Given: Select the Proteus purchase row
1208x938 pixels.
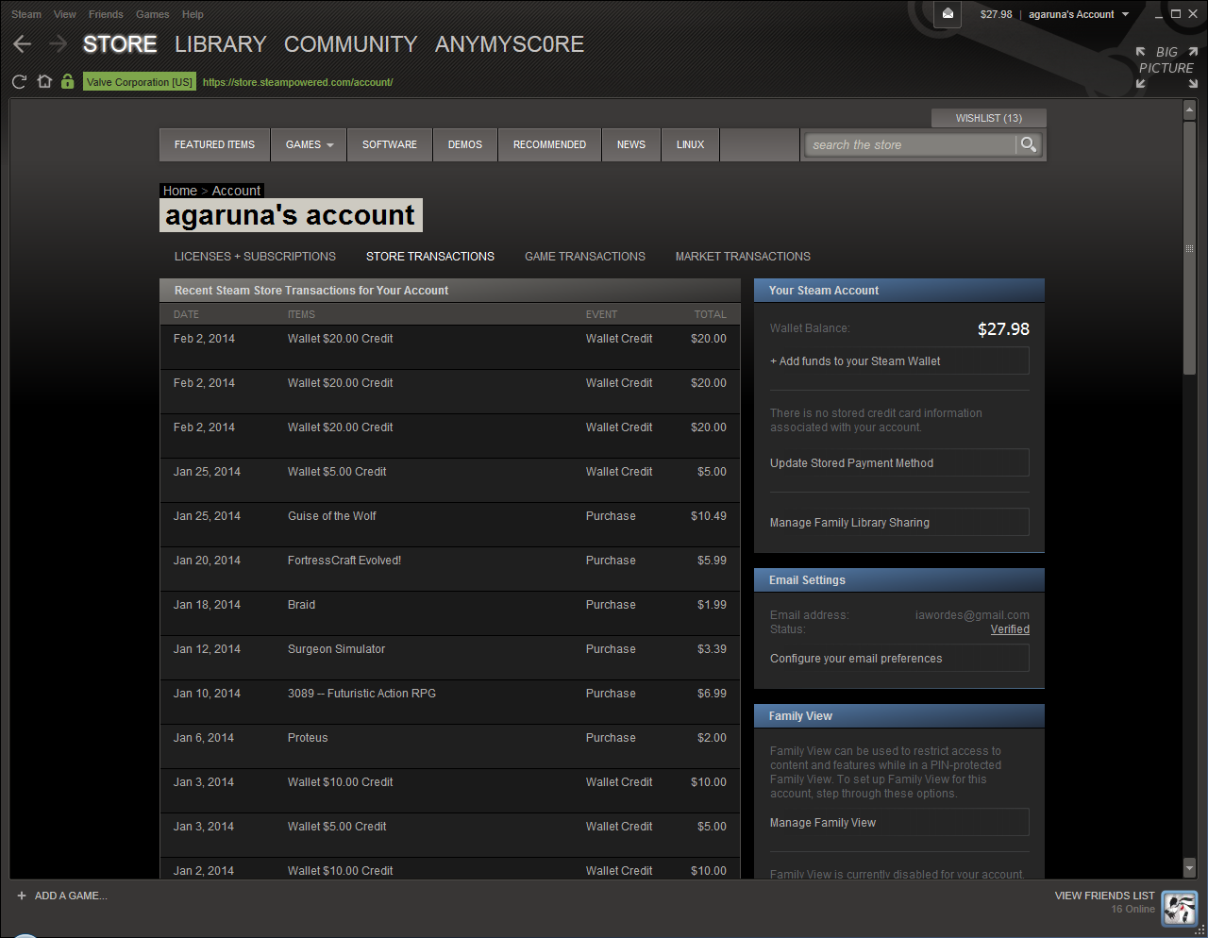Looking at the screenshot, I should coord(450,746).
